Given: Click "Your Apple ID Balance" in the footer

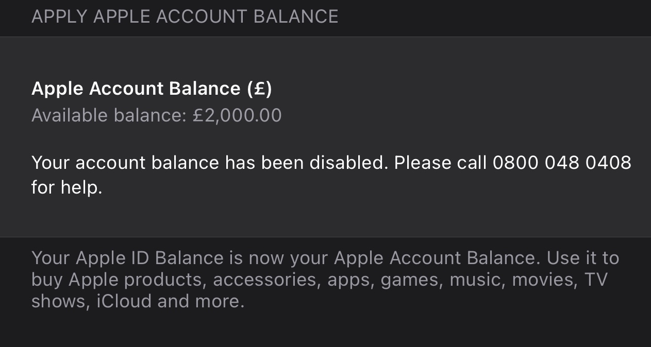Looking at the screenshot, I should [127, 257].
